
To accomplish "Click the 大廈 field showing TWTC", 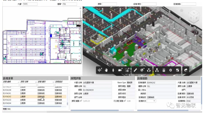I will 30,4.
